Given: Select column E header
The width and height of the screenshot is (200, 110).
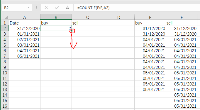Looking at the screenshot, I should pos(150,17).
